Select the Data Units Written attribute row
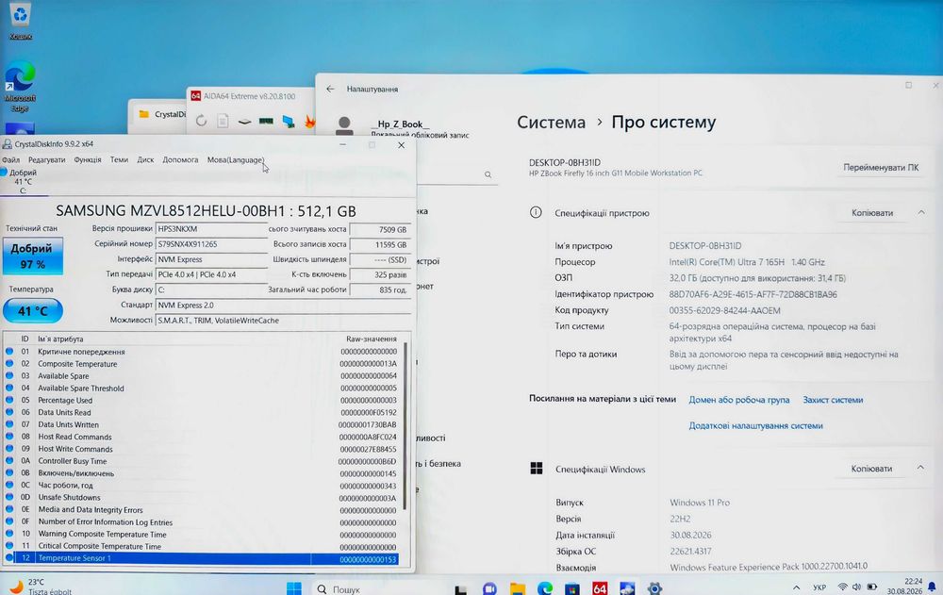The image size is (943, 595). click(x=202, y=424)
